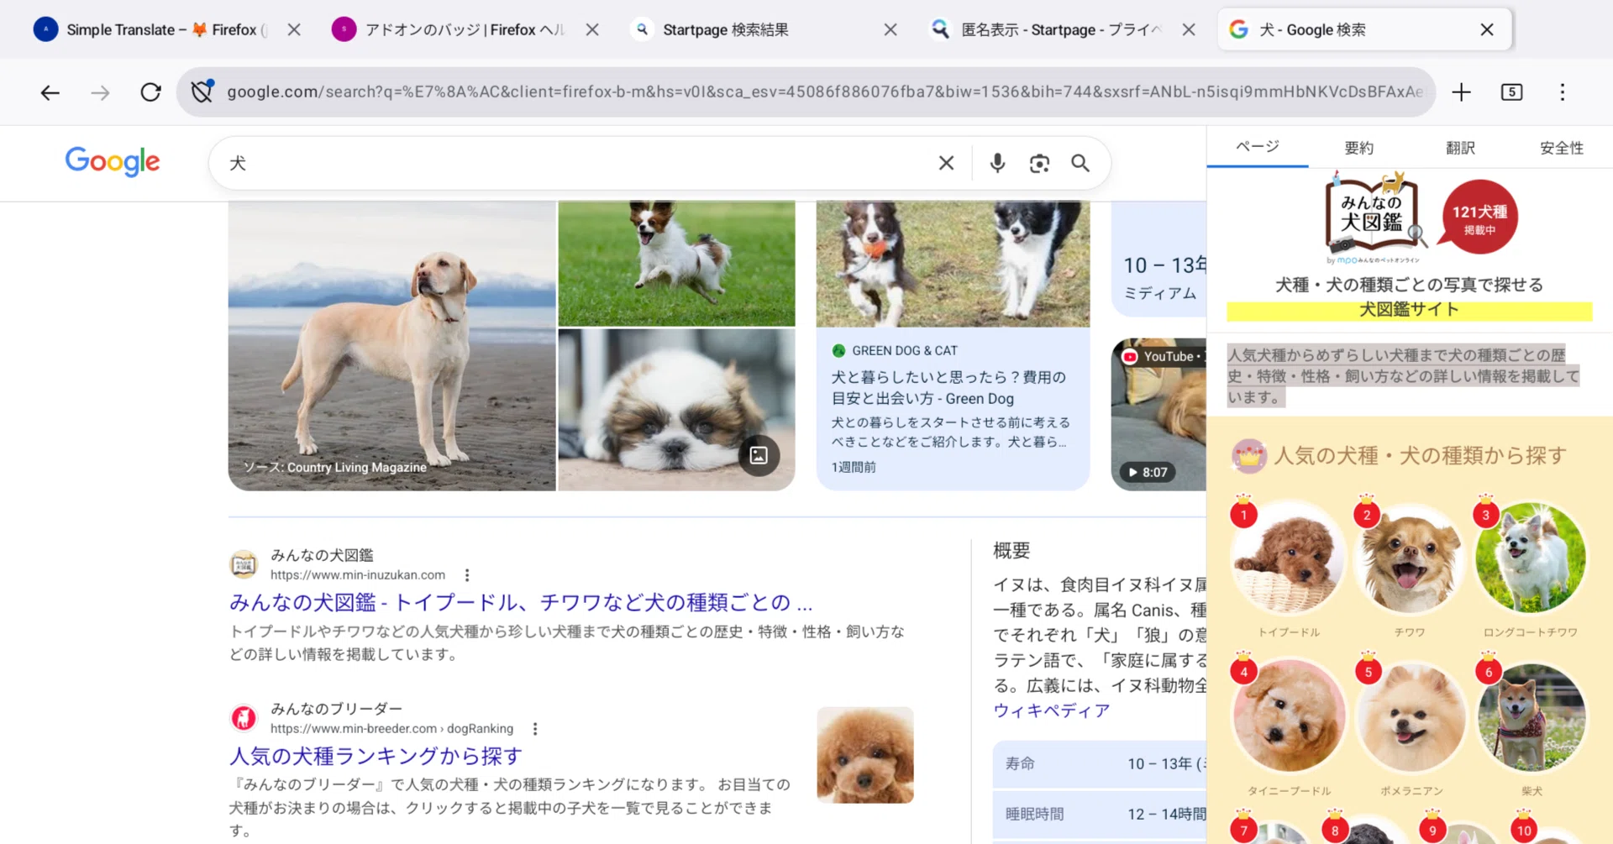Close the アドオンのバッジ tab
This screenshot has width=1613, height=844.
point(592,29)
